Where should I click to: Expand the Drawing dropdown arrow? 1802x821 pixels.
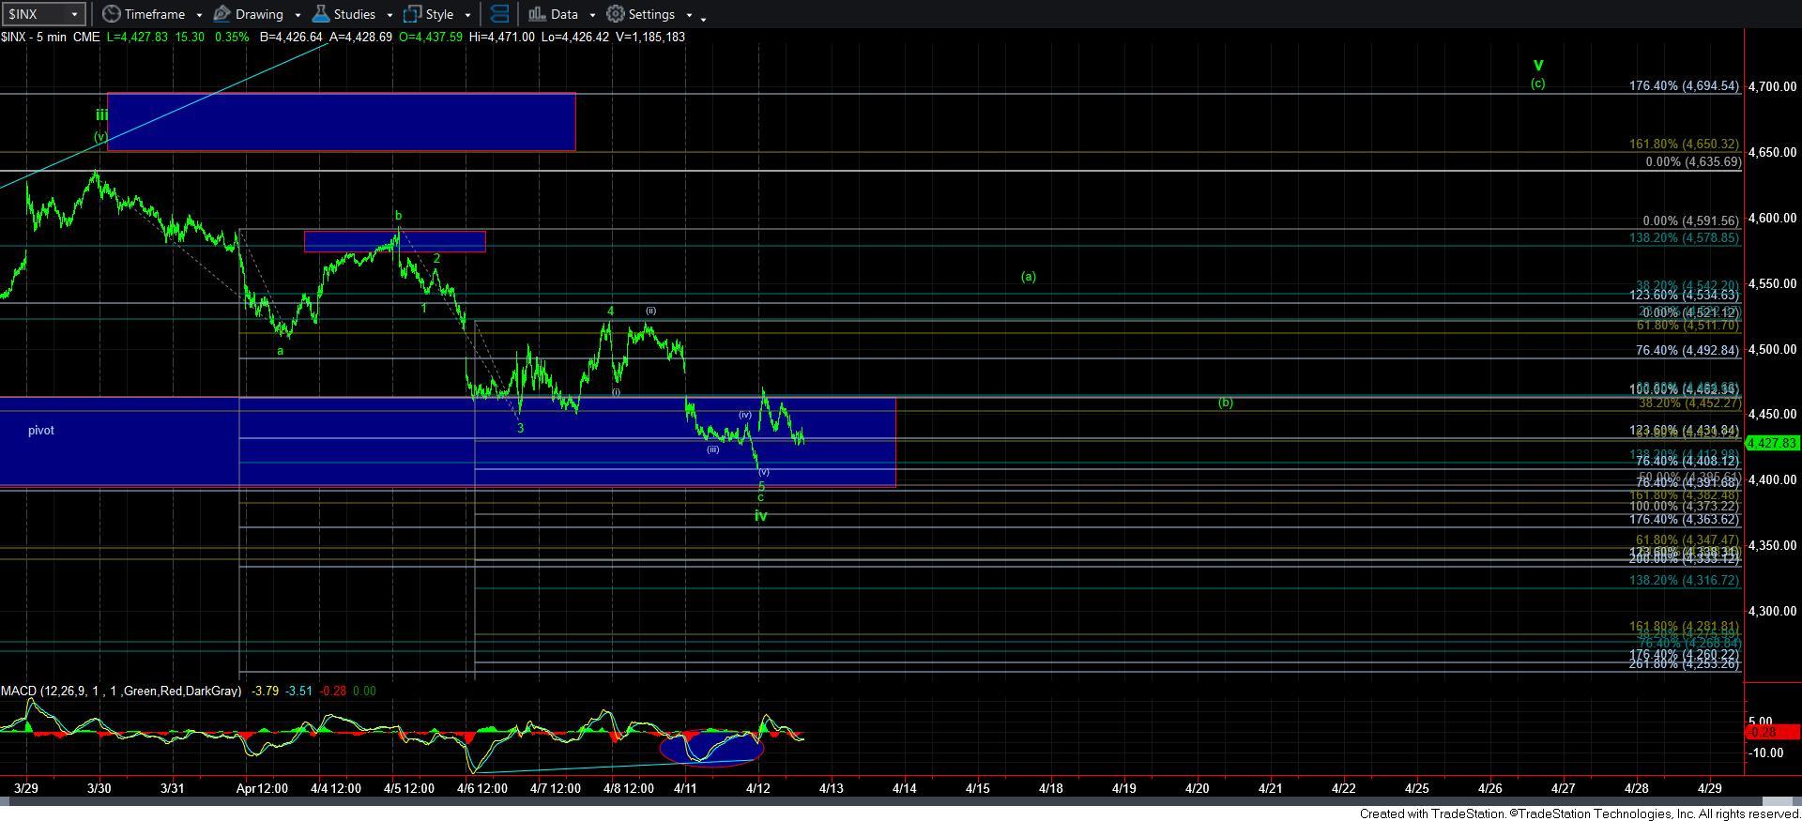(298, 15)
